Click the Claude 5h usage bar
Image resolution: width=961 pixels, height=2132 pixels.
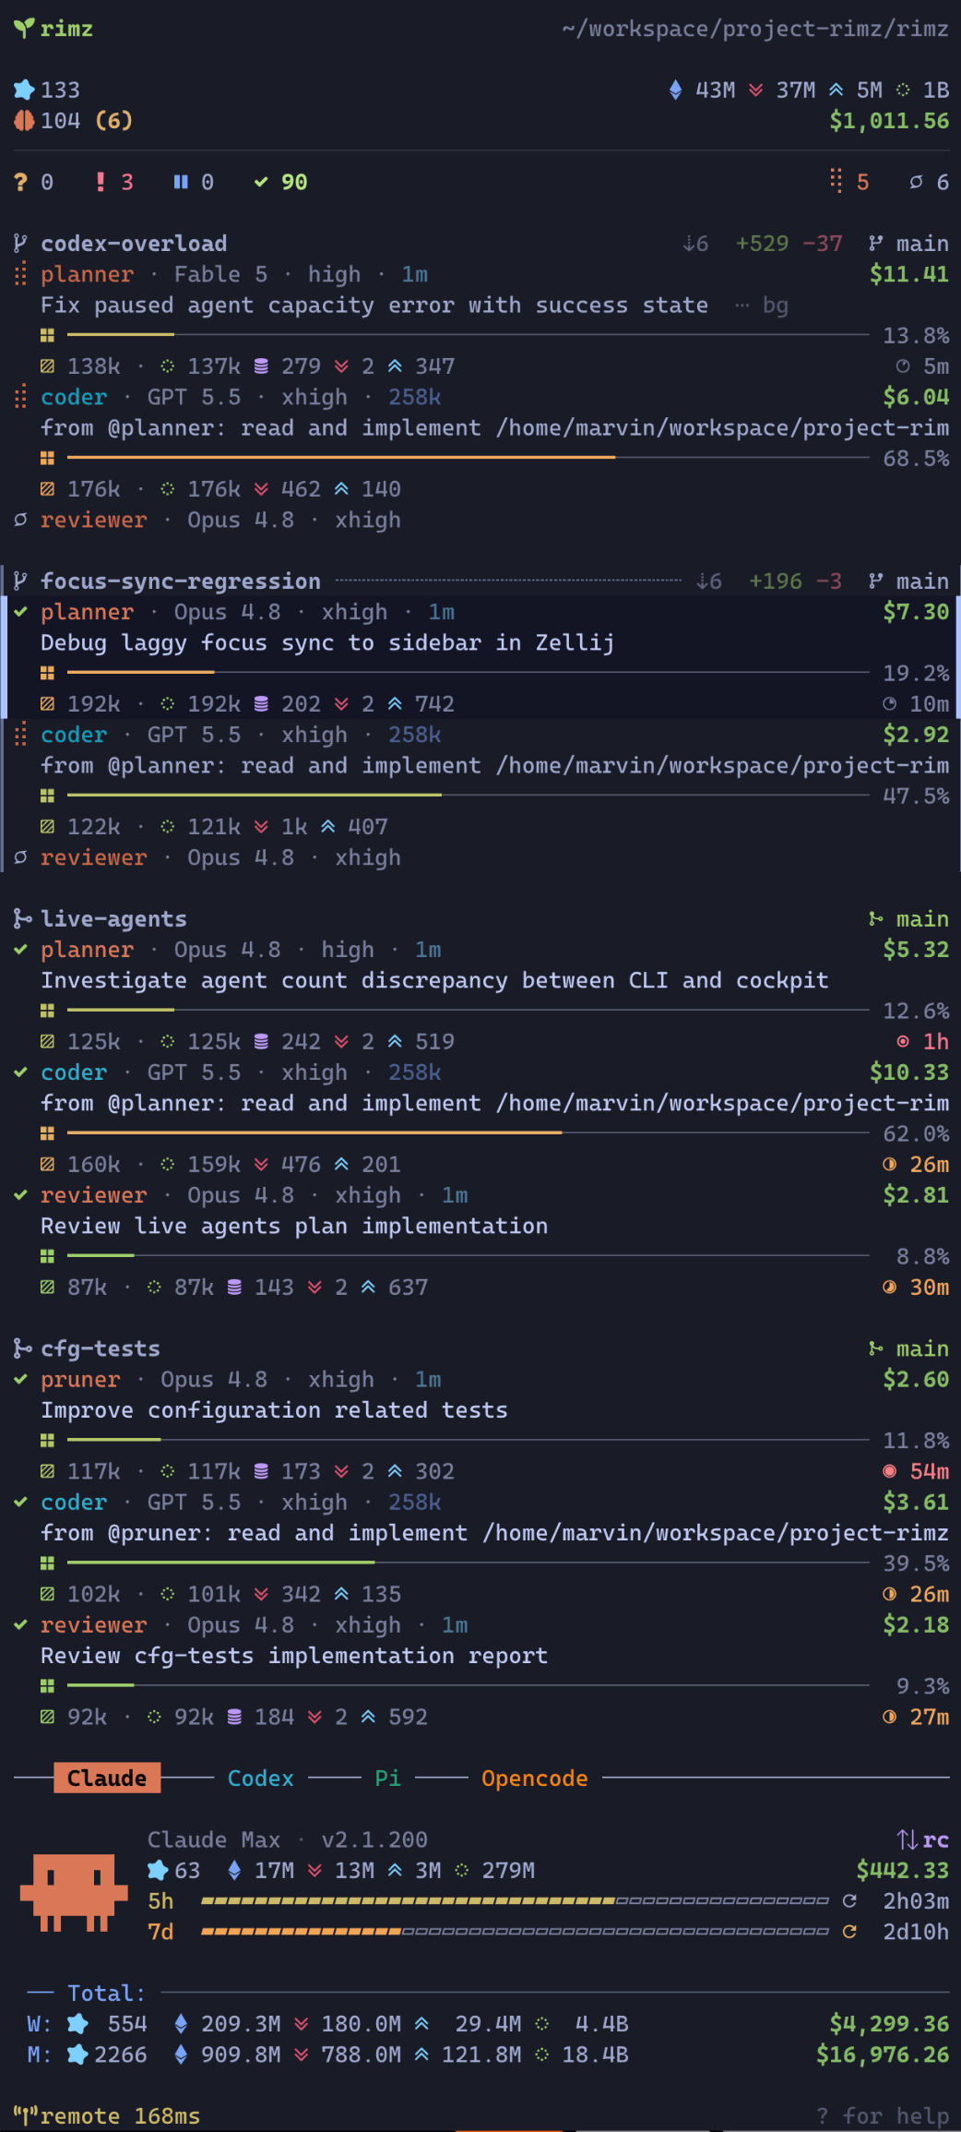[x=515, y=1901]
